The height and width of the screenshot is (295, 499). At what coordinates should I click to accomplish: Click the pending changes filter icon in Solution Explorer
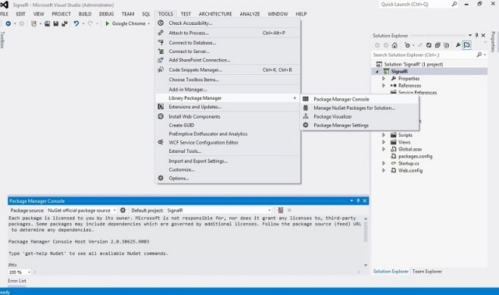click(407, 45)
